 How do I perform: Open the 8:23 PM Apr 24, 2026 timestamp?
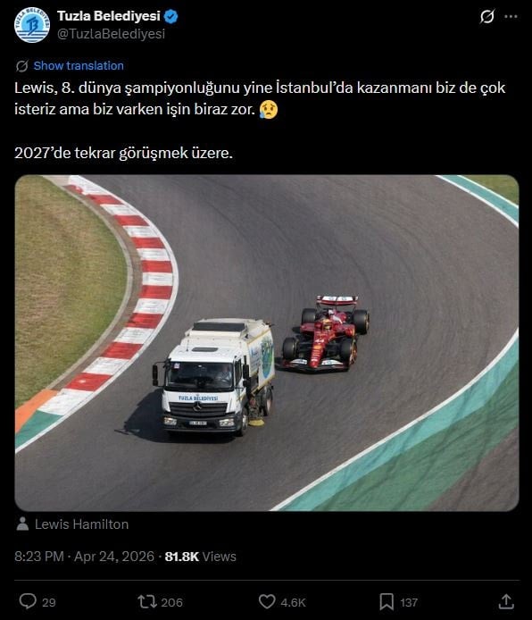(84, 557)
